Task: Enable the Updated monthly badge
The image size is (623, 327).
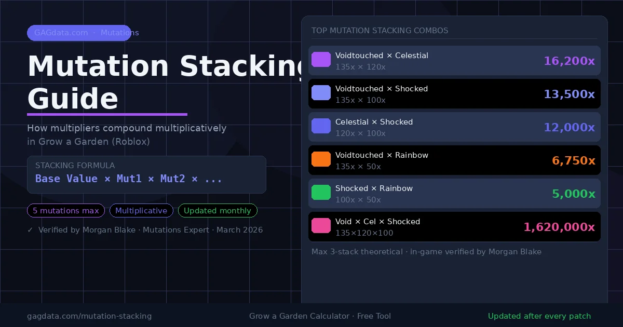Action: (218, 210)
